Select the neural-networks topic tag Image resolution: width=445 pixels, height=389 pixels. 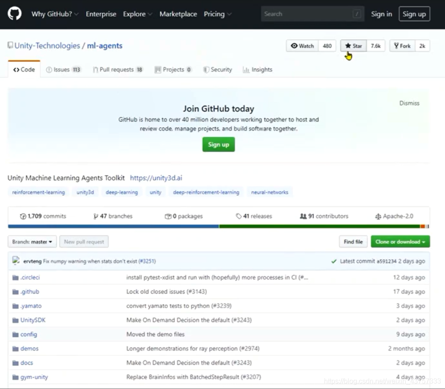[x=270, y=192]
